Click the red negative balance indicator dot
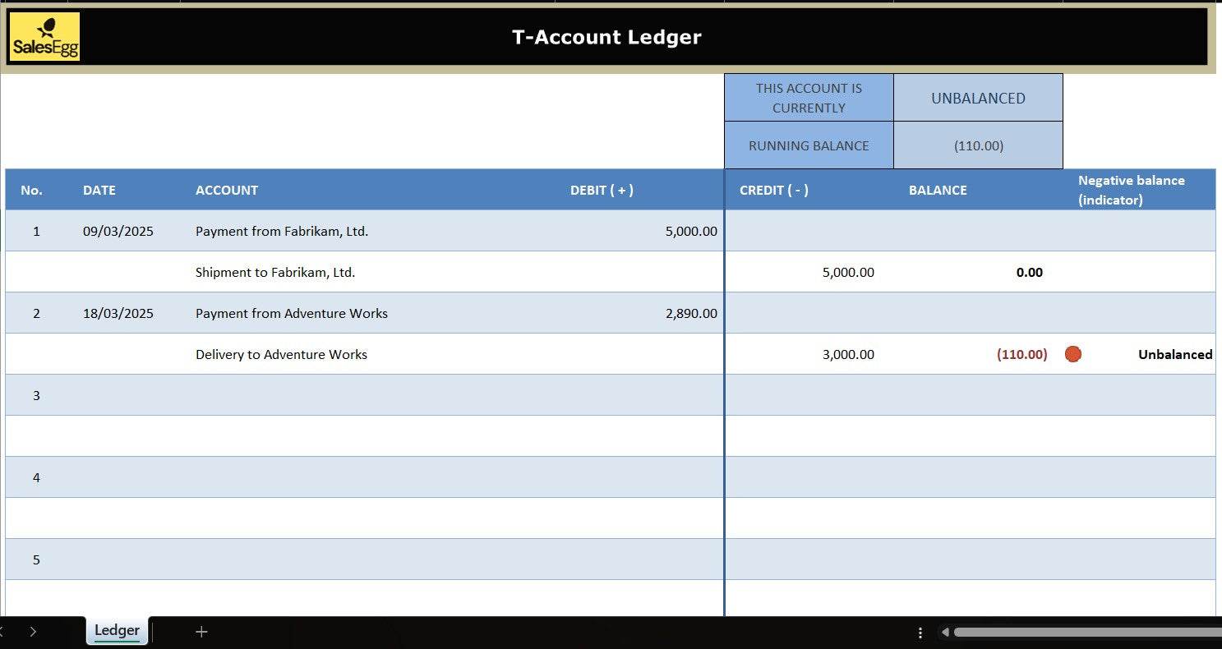 [1072, 354]
